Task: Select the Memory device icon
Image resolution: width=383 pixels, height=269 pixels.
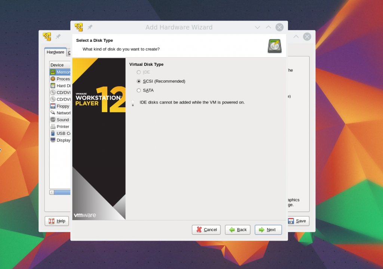Action: (53, 72)
